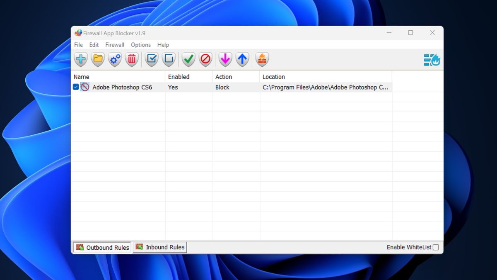Image resolution: width=497 pixels, height=280 pixels.
Task: Switch to the Outbound Rules tab
Action: click(102, 247)
